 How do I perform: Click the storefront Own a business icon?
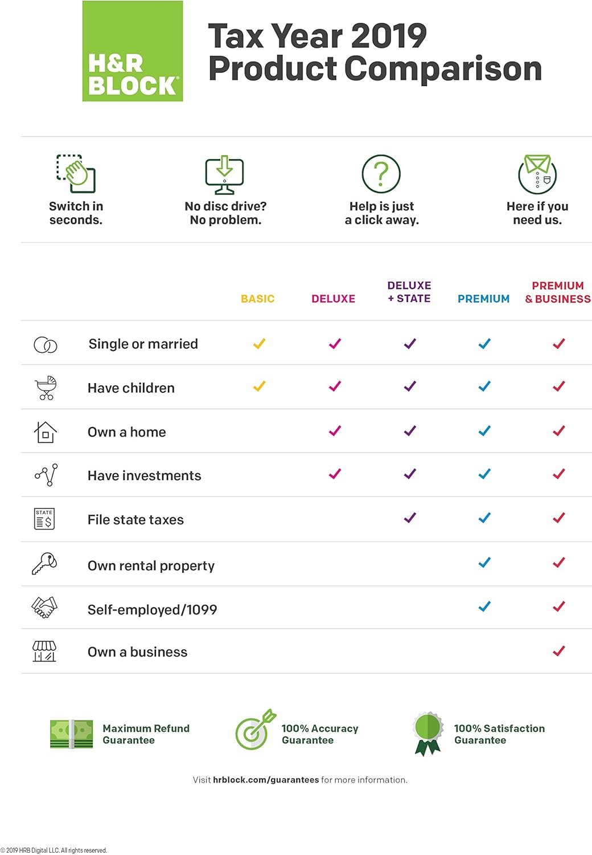(44, 651)
